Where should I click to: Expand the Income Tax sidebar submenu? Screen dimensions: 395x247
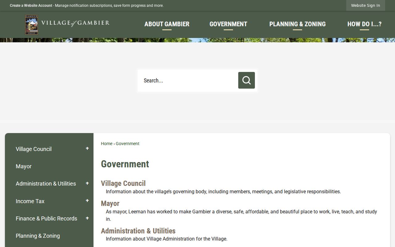click(x=87, y=201)
